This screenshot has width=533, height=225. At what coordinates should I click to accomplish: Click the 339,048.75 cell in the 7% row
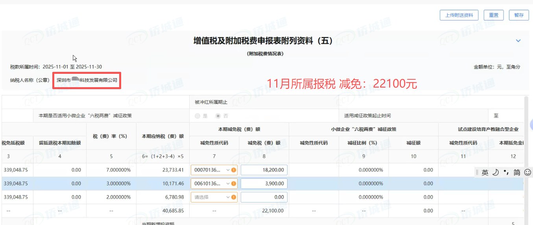click(17, 170)
